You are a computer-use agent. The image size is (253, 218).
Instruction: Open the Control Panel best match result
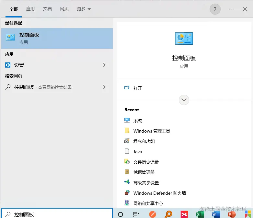tap(57, 38)
